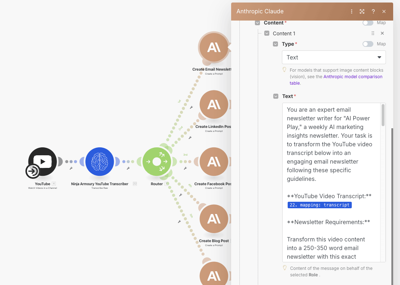This screenshot has width=400, height=285.
Task: Click the wrench on the 5th route
Action: click(x=179, y=222)
